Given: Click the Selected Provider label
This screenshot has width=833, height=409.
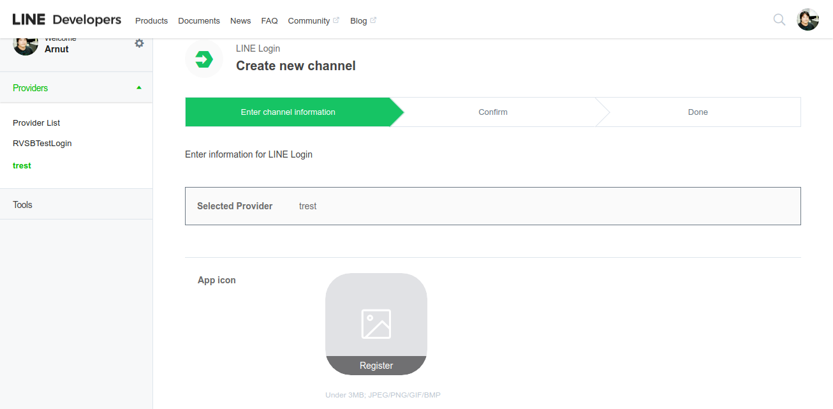Looking at the screenshot, I should pos(235,206).
